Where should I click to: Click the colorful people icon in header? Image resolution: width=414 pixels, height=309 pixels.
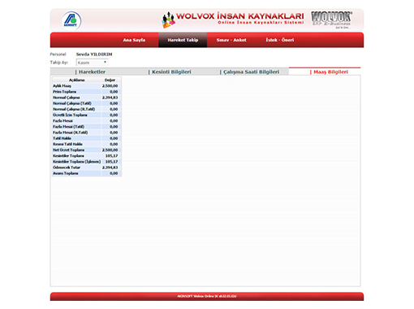click(x=168, y=20)
